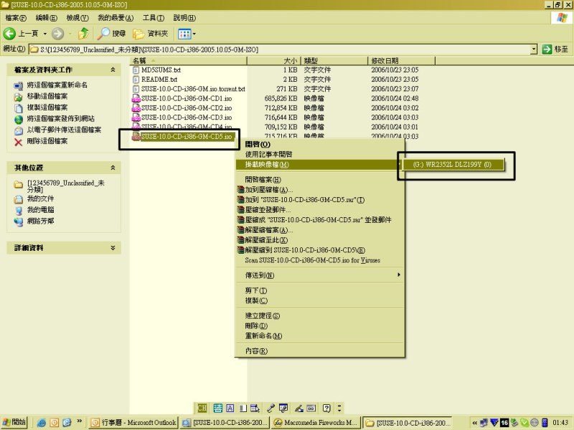Choose Scan SUSE-10.0-CD-i386-GM-CD5.iso for Viruses

[319, 260]
